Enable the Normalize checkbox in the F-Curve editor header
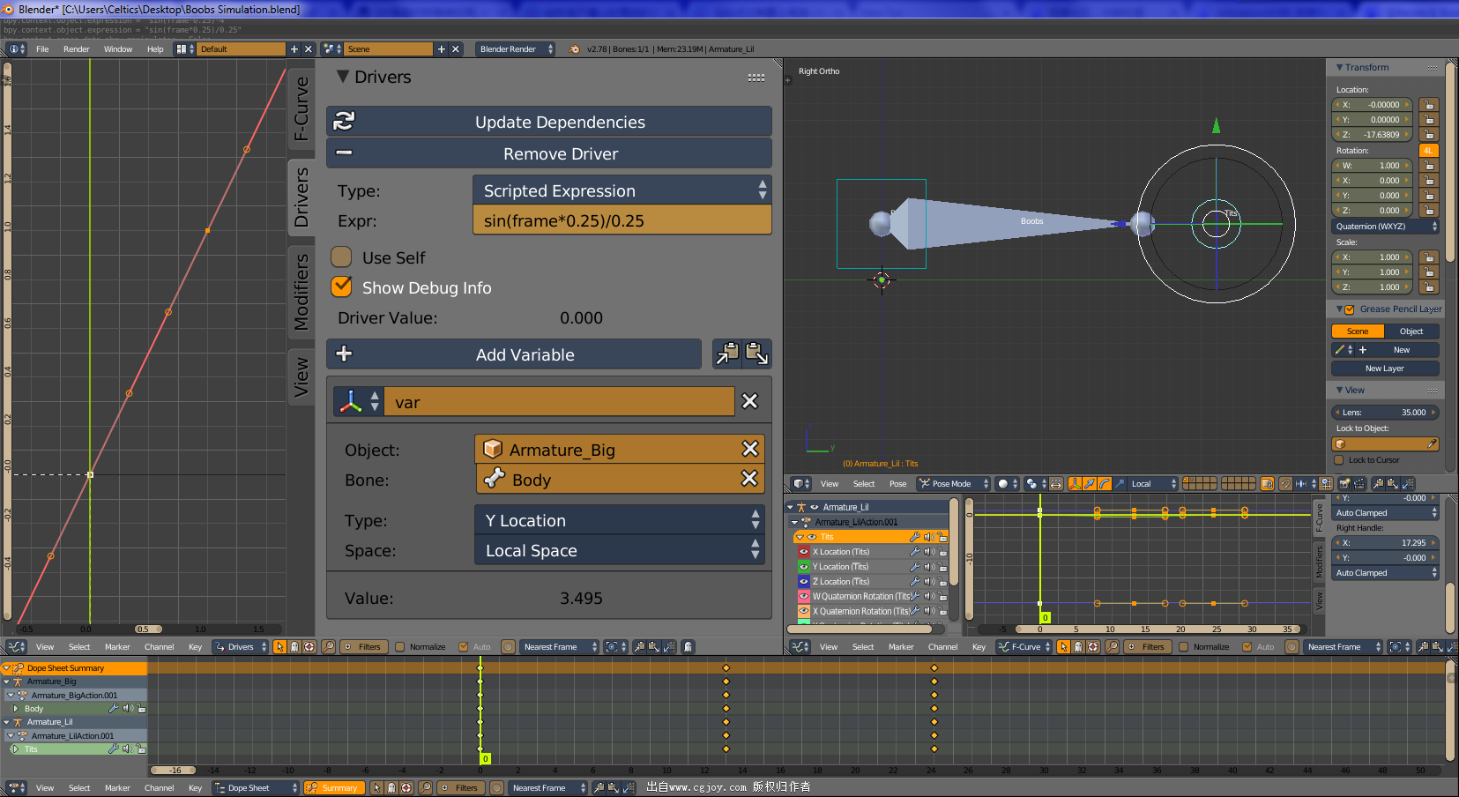 click(x=1184, y=647)
